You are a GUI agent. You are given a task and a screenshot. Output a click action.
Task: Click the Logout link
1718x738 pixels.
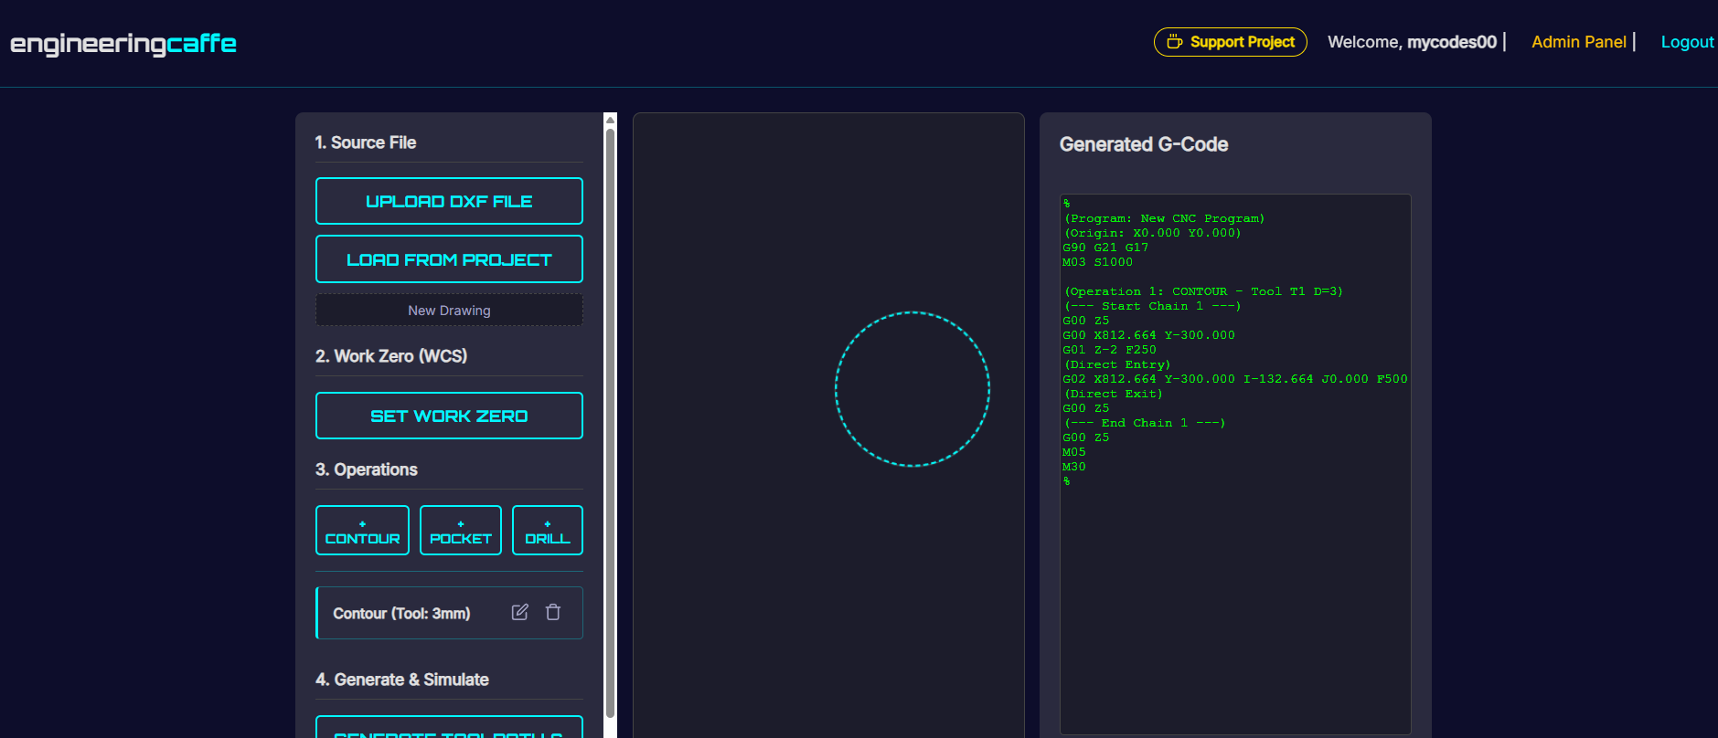(x=1687, y=42)
